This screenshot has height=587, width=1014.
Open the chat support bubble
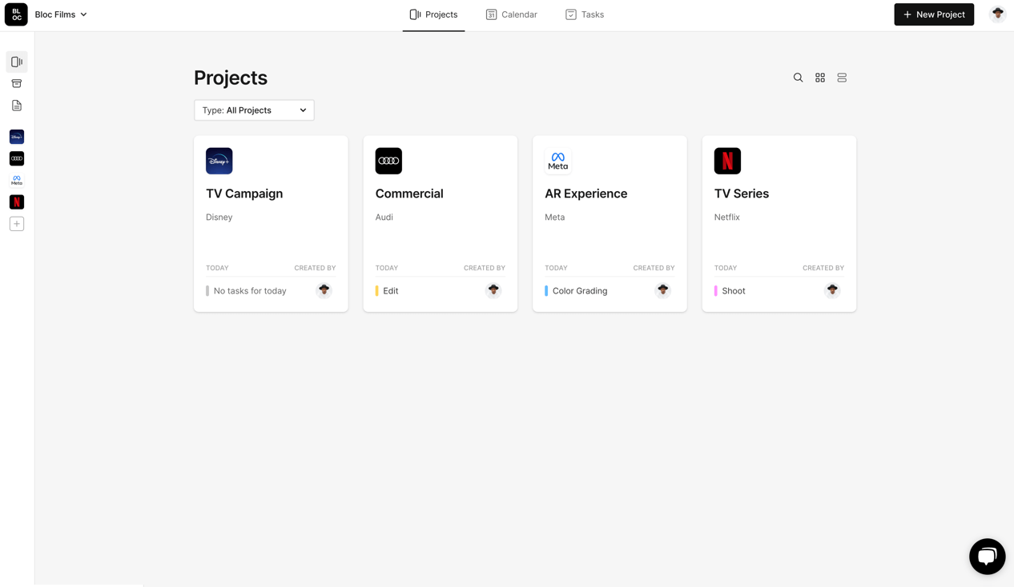[987, 556]
